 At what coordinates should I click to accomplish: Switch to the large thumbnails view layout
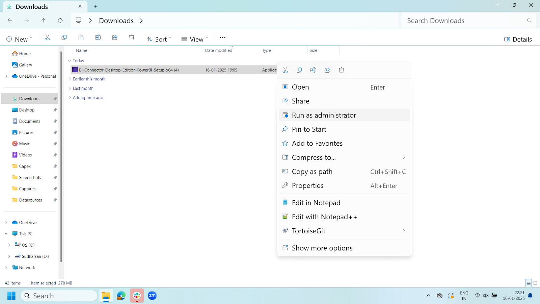(535, 283)
